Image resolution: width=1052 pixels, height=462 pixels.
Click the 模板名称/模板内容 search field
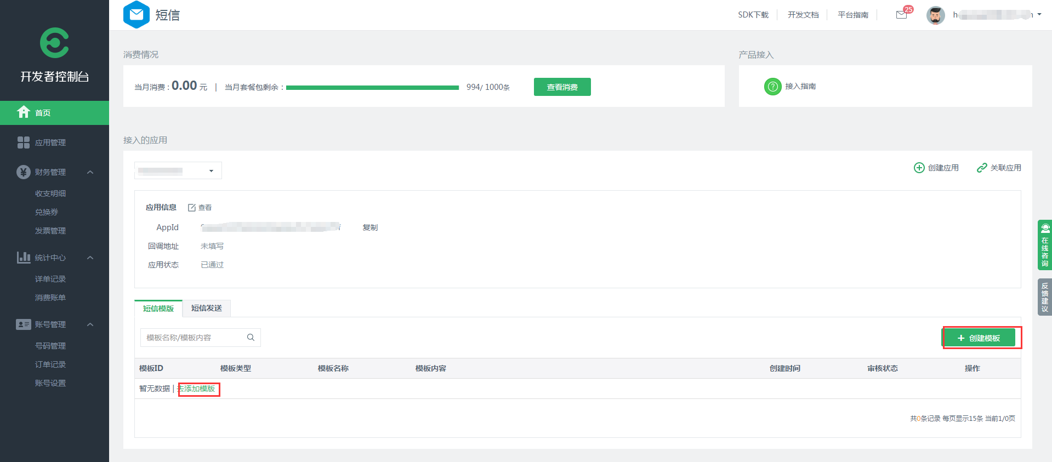click(193, 338)
